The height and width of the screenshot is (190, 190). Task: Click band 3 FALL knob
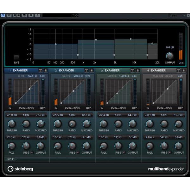coord(104,146)
